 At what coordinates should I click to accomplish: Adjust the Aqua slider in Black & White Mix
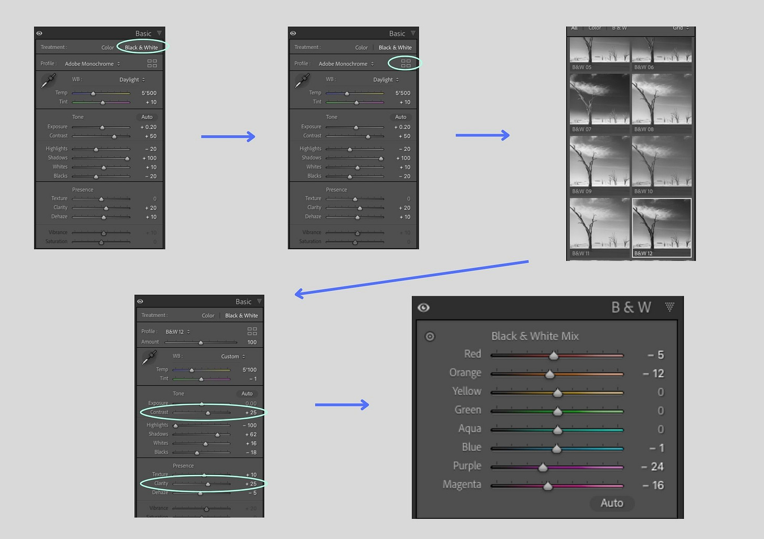[x=557, y=430]
